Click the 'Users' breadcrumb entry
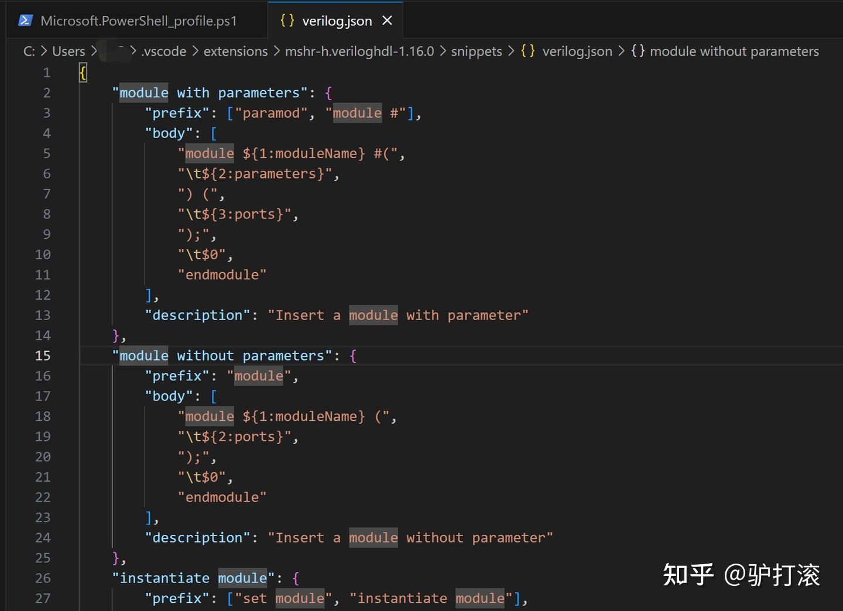The image size is (843, 611). (68, 52)
